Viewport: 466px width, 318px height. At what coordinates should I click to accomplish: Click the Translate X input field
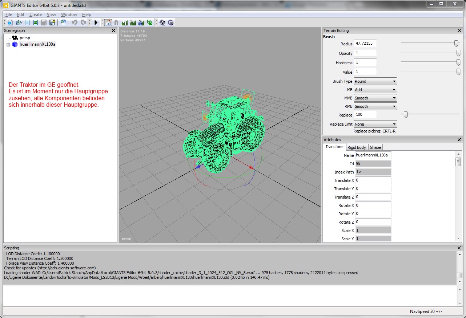[373, 180]
